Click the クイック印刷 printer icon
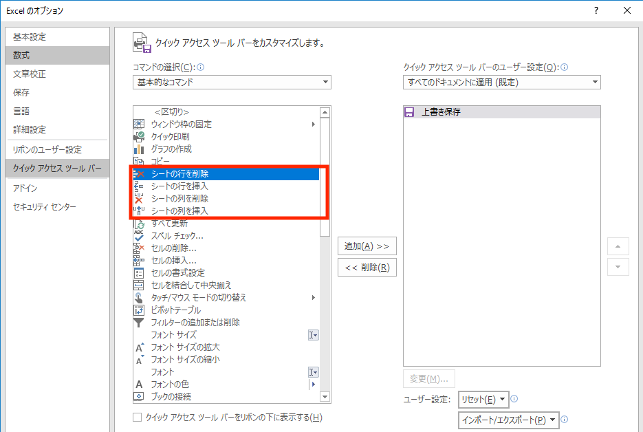 click(x=139, y=136)
